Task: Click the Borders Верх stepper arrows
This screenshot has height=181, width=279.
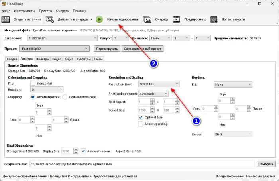Action: pos(232,101)
